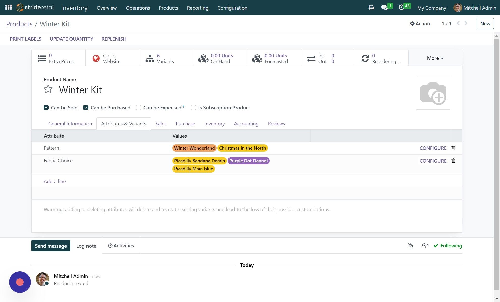Mark Winter Kit as favorite star

[x=48, y=89]
